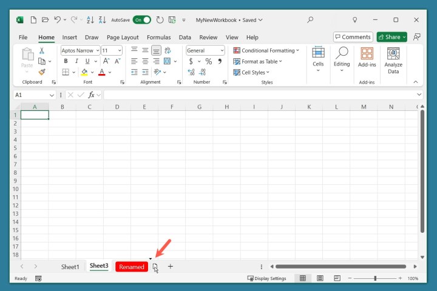Toggle italic formatting

tap(76, 61)
